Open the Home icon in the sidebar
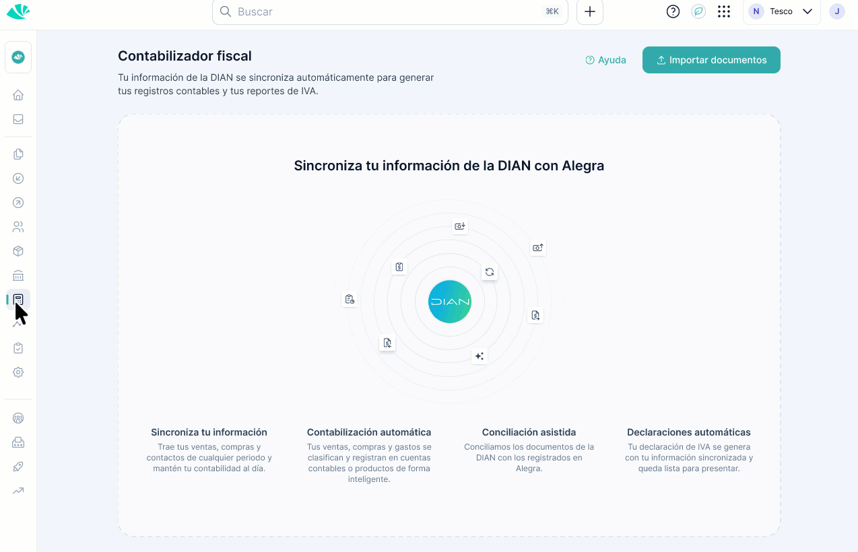 click(x=18, y=95)
